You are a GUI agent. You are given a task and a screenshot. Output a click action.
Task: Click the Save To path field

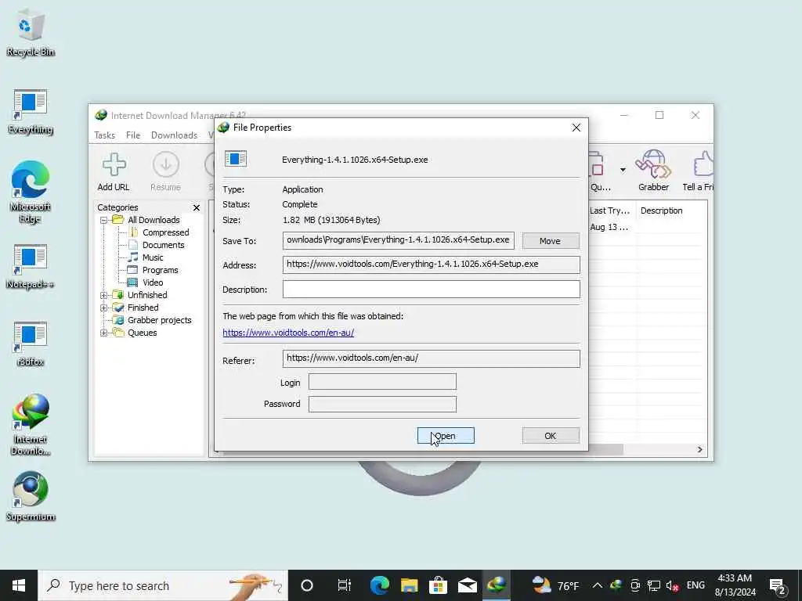pyautogui.click(x=399, y=240)
